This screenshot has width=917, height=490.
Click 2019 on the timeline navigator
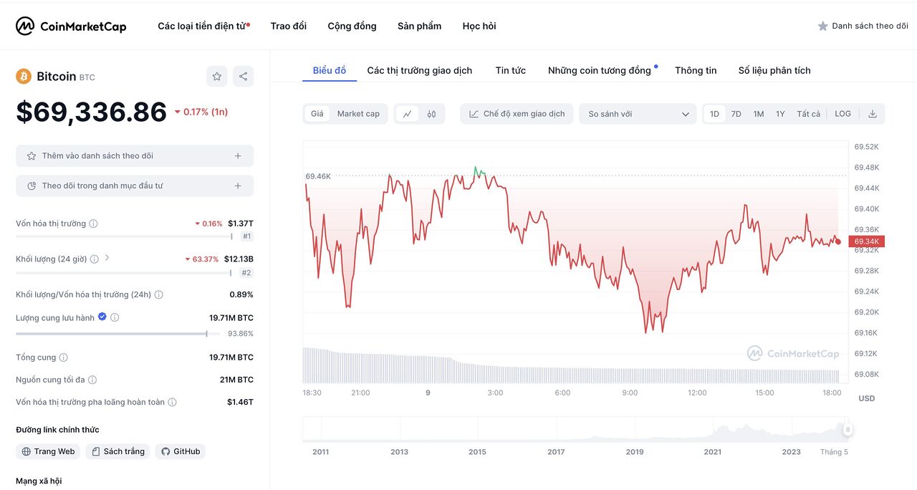coord(635,452)
